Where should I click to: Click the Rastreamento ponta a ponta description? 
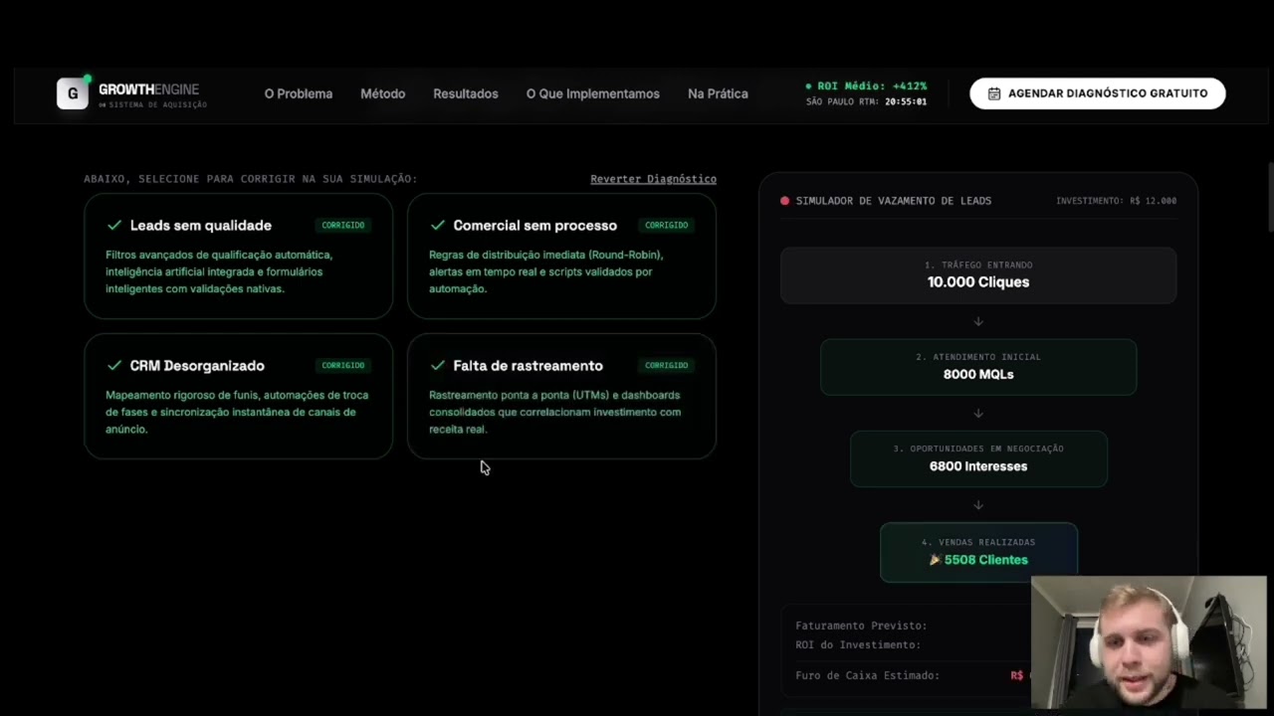555,412
